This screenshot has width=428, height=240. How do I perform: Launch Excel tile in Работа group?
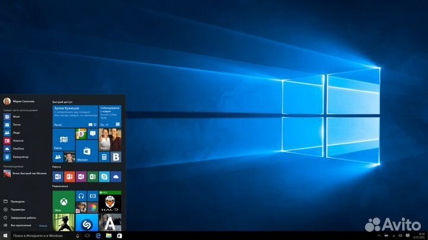[x=93, y=177]
